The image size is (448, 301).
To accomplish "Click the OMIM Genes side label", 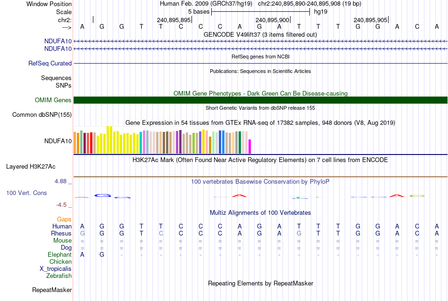I will [53, 100].
